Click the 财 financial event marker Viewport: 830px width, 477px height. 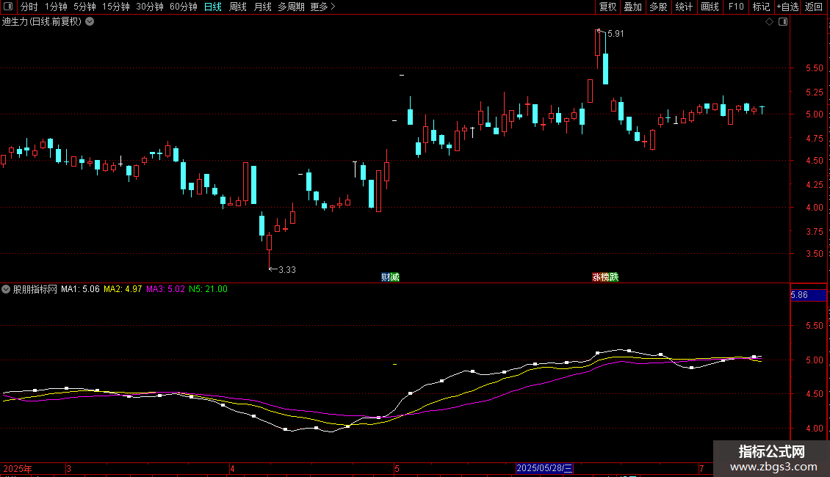tap(386, 277)
